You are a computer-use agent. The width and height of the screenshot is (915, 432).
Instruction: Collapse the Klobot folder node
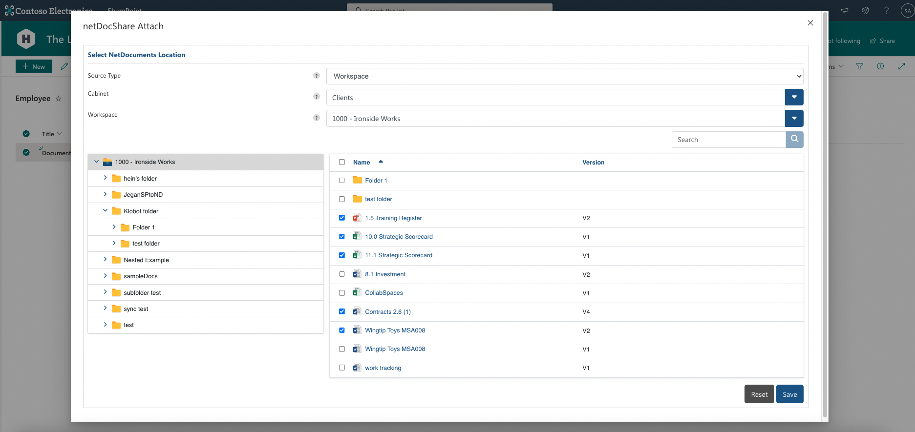pyautogui.click(x=105, y=210)
